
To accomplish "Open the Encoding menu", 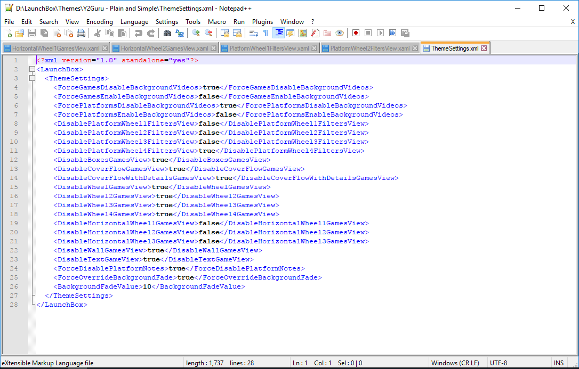I will coord(100,22).
